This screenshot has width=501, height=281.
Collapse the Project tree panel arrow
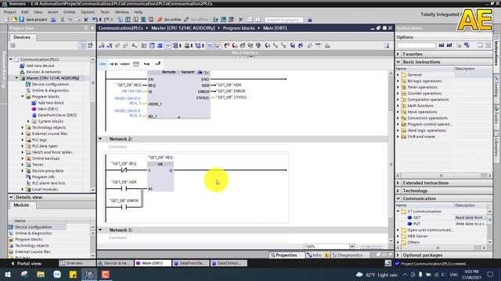(92, 28)
